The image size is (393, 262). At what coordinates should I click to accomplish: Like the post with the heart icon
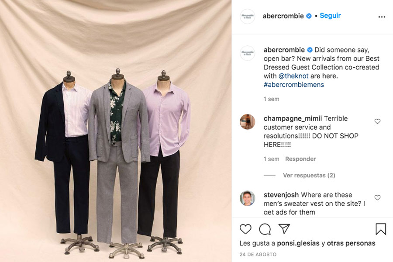pyautogui.click(x=245, y=229)
